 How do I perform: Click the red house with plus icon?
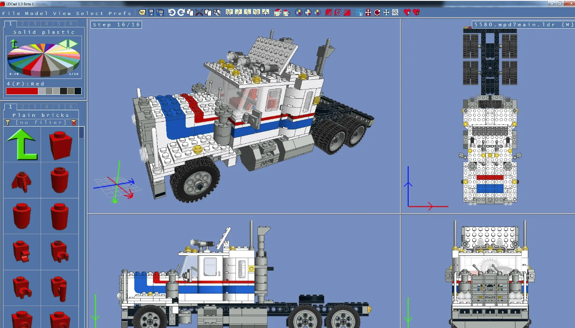pyautogui.click(x=286, y=12)
